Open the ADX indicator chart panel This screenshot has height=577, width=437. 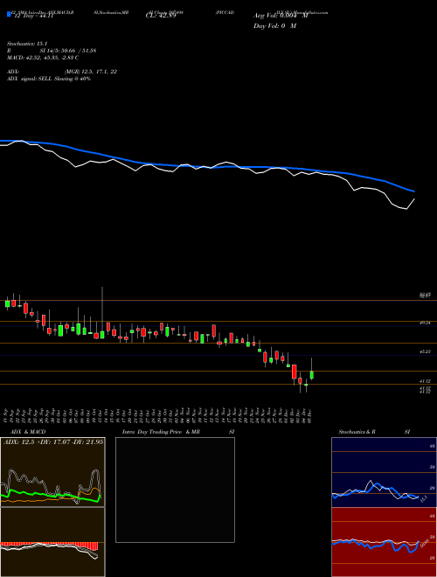[52, 472]
